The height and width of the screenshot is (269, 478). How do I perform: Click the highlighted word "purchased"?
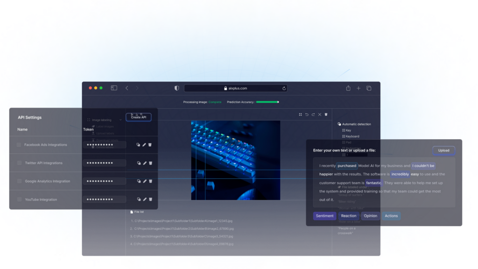tap(347, 166)
